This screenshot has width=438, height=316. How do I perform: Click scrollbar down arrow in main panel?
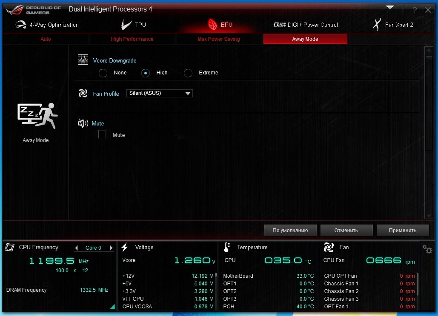click(x=429, y=216)
